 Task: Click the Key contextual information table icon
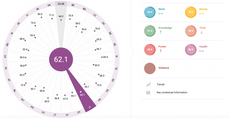pyautogui.click(x=148, y=93)
